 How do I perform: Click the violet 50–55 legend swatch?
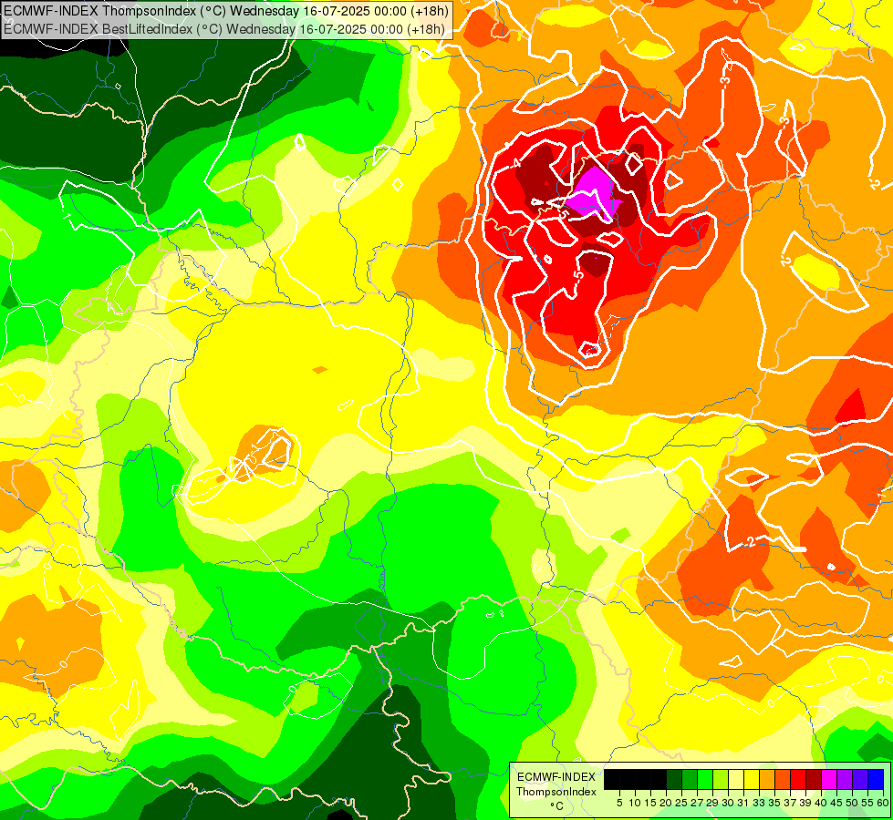(x=860, y=779)
